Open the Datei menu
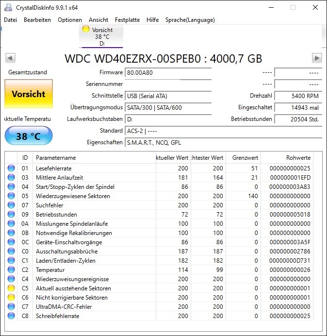 10,20
